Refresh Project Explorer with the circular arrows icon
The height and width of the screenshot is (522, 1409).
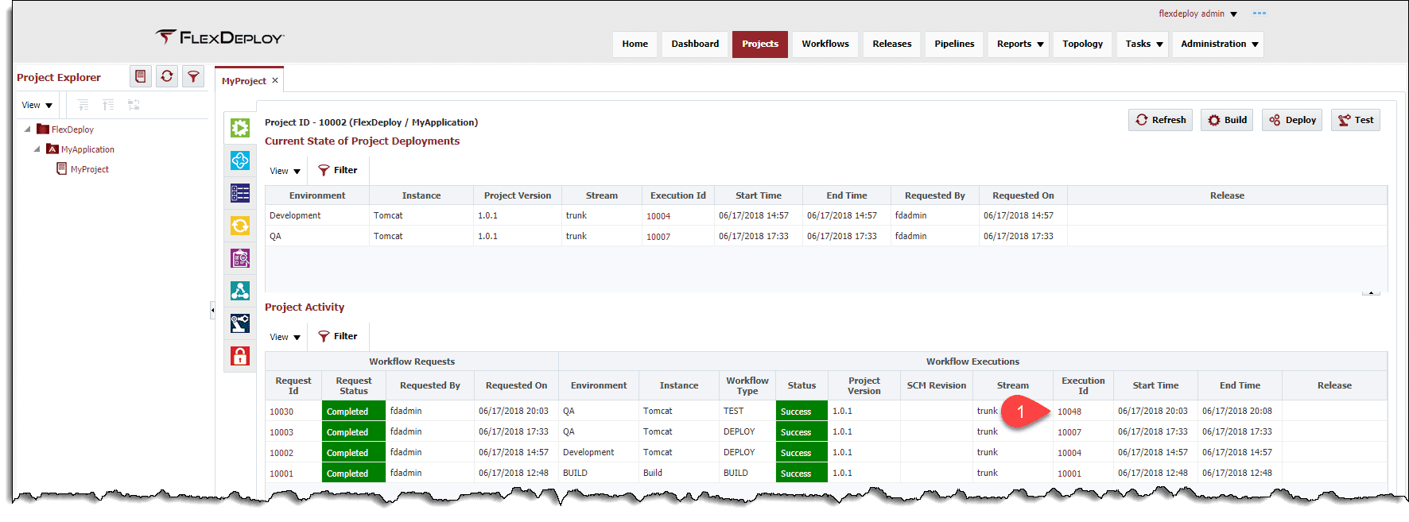167,76
